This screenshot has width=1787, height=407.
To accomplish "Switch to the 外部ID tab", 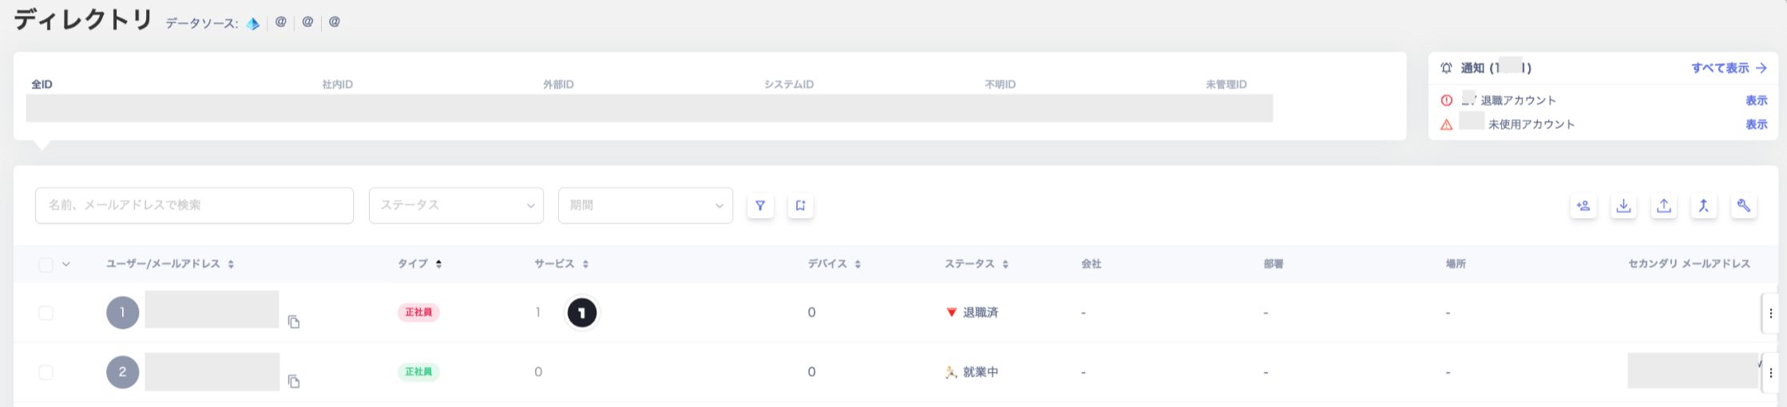I will click(559, 85).
